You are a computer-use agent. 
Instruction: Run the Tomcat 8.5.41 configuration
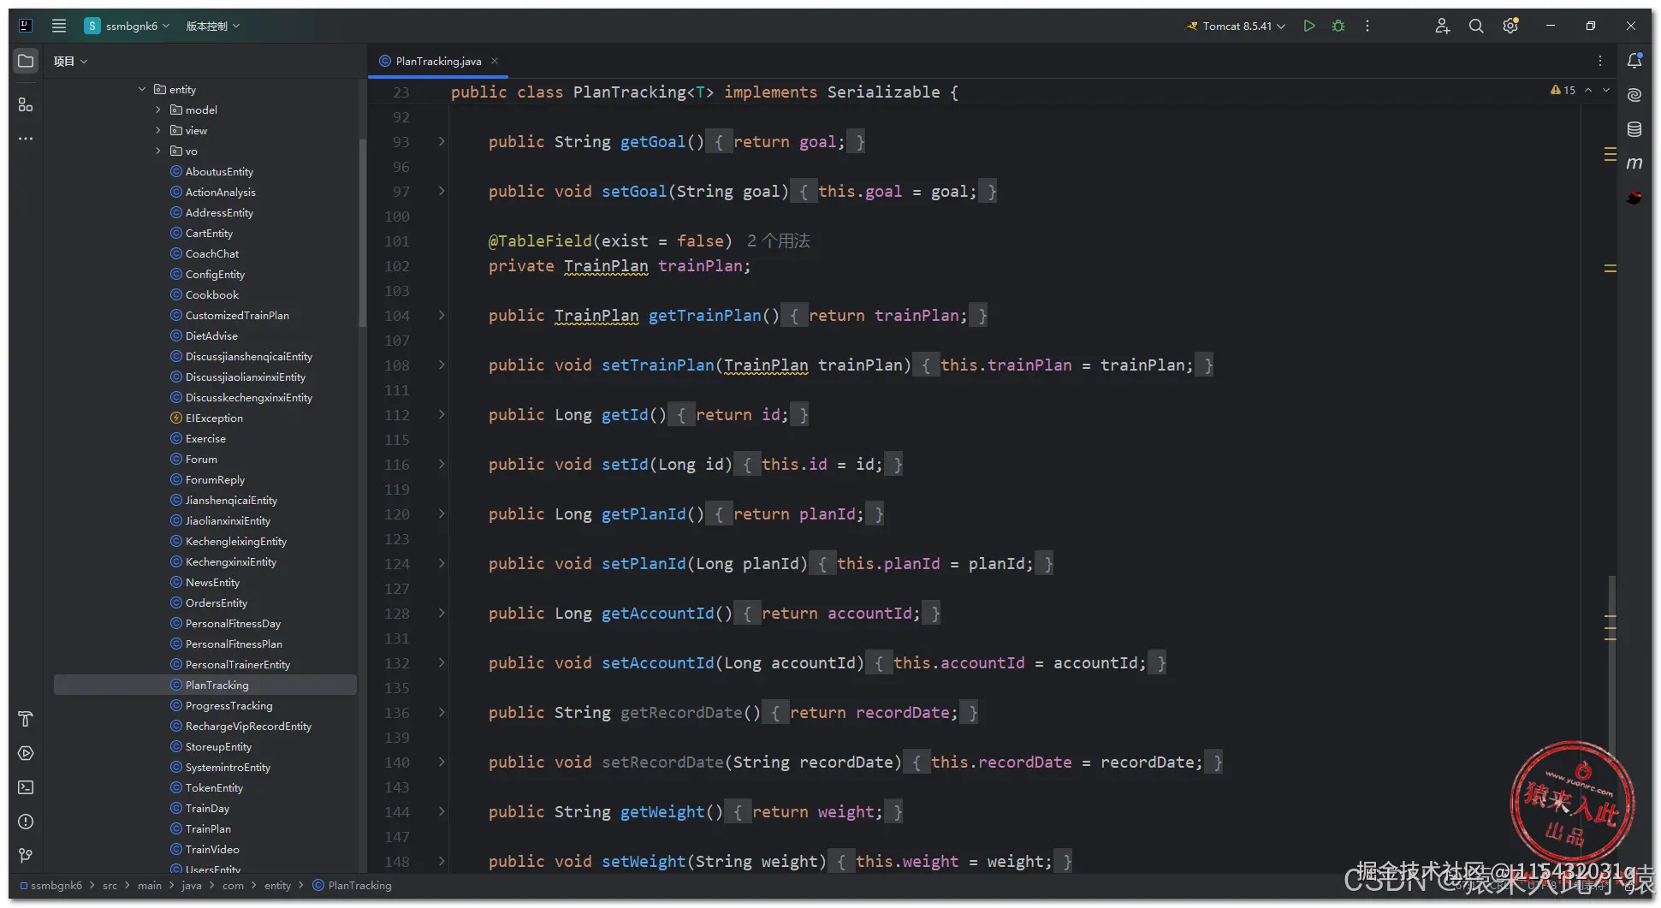1309,26
